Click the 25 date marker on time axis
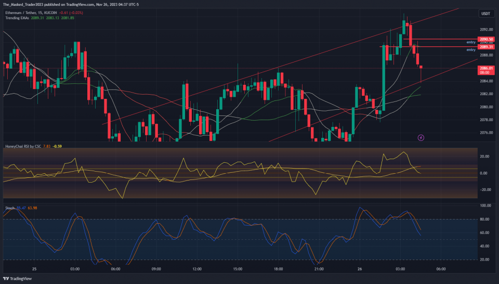 click(x=34, y=269)
